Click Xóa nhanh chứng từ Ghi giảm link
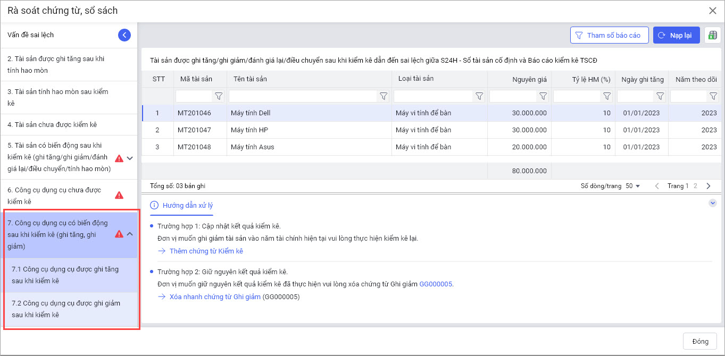Screen dimensions: 725x356 (215, 296)
